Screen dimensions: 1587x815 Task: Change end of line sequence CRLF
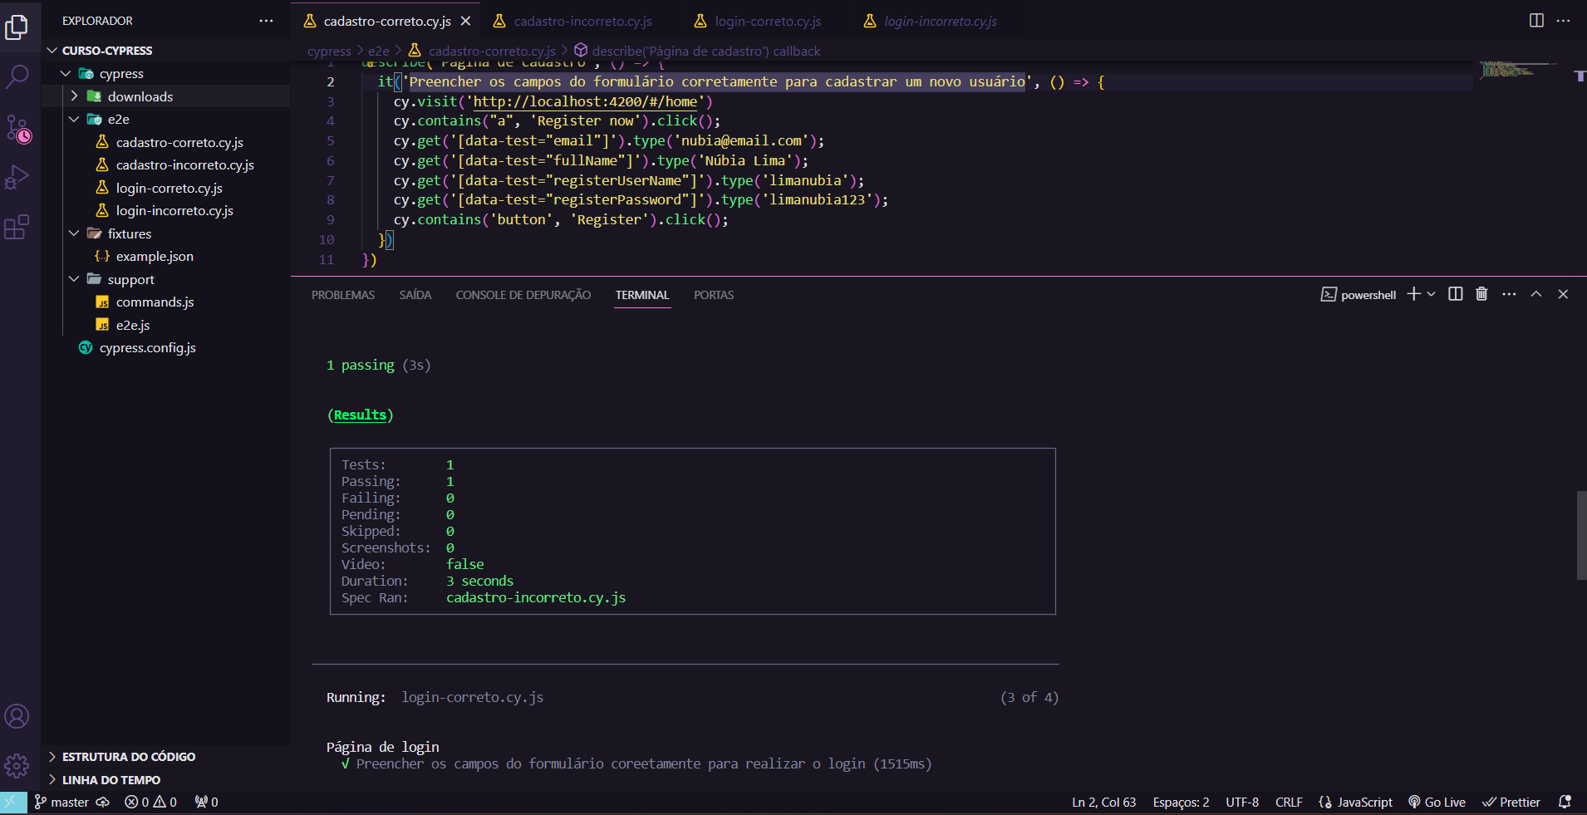click(1289, 803)
